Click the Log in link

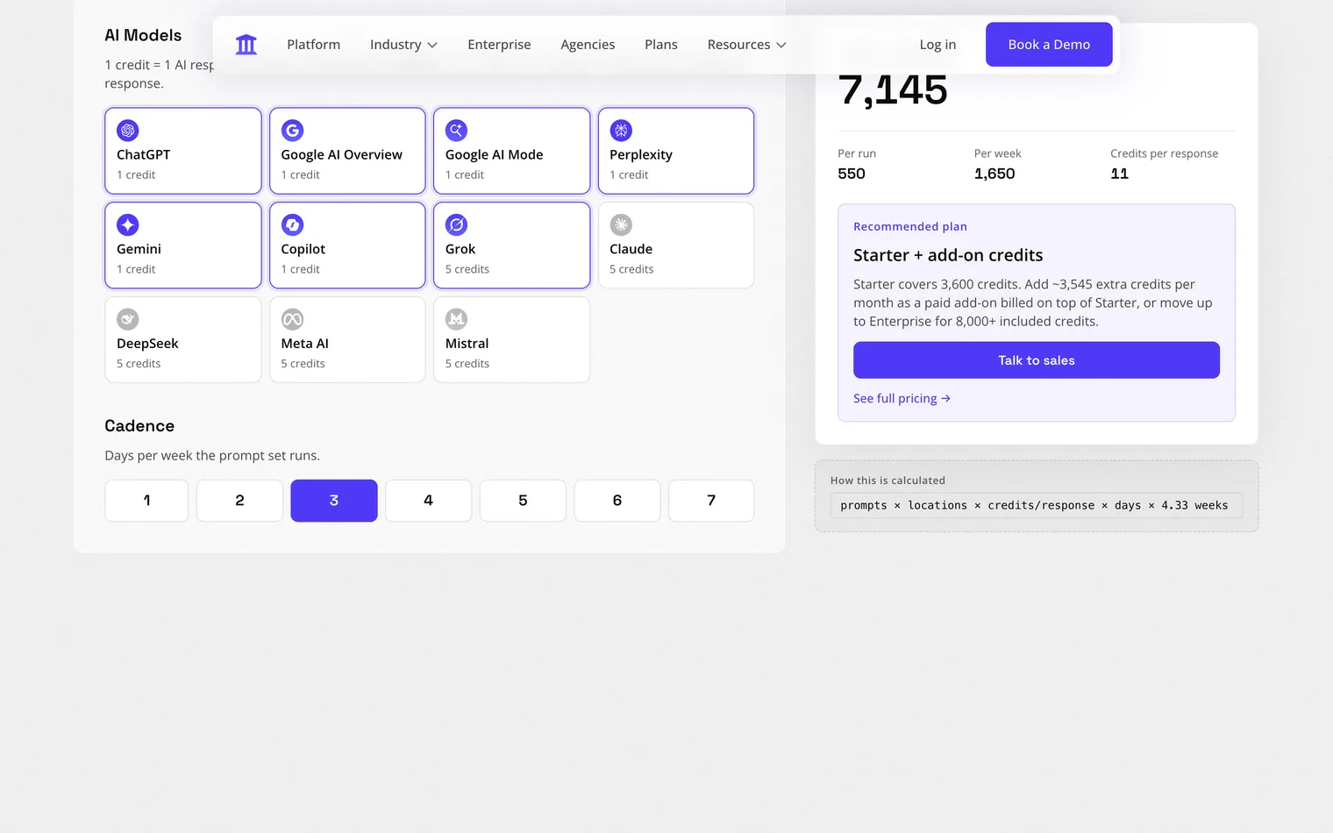pyautogui.click(x=937, y=45)
